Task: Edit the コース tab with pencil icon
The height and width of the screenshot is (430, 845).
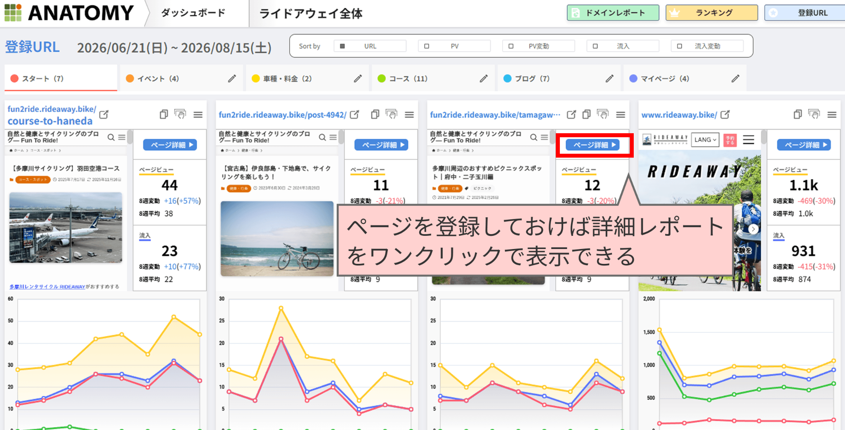Action: 484,78
